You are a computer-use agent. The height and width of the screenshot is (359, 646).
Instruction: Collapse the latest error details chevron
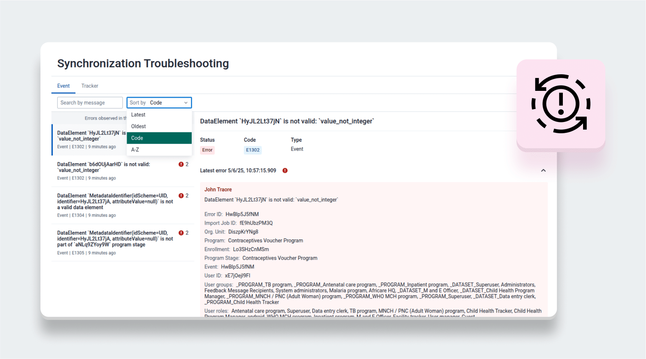[543, 170]
